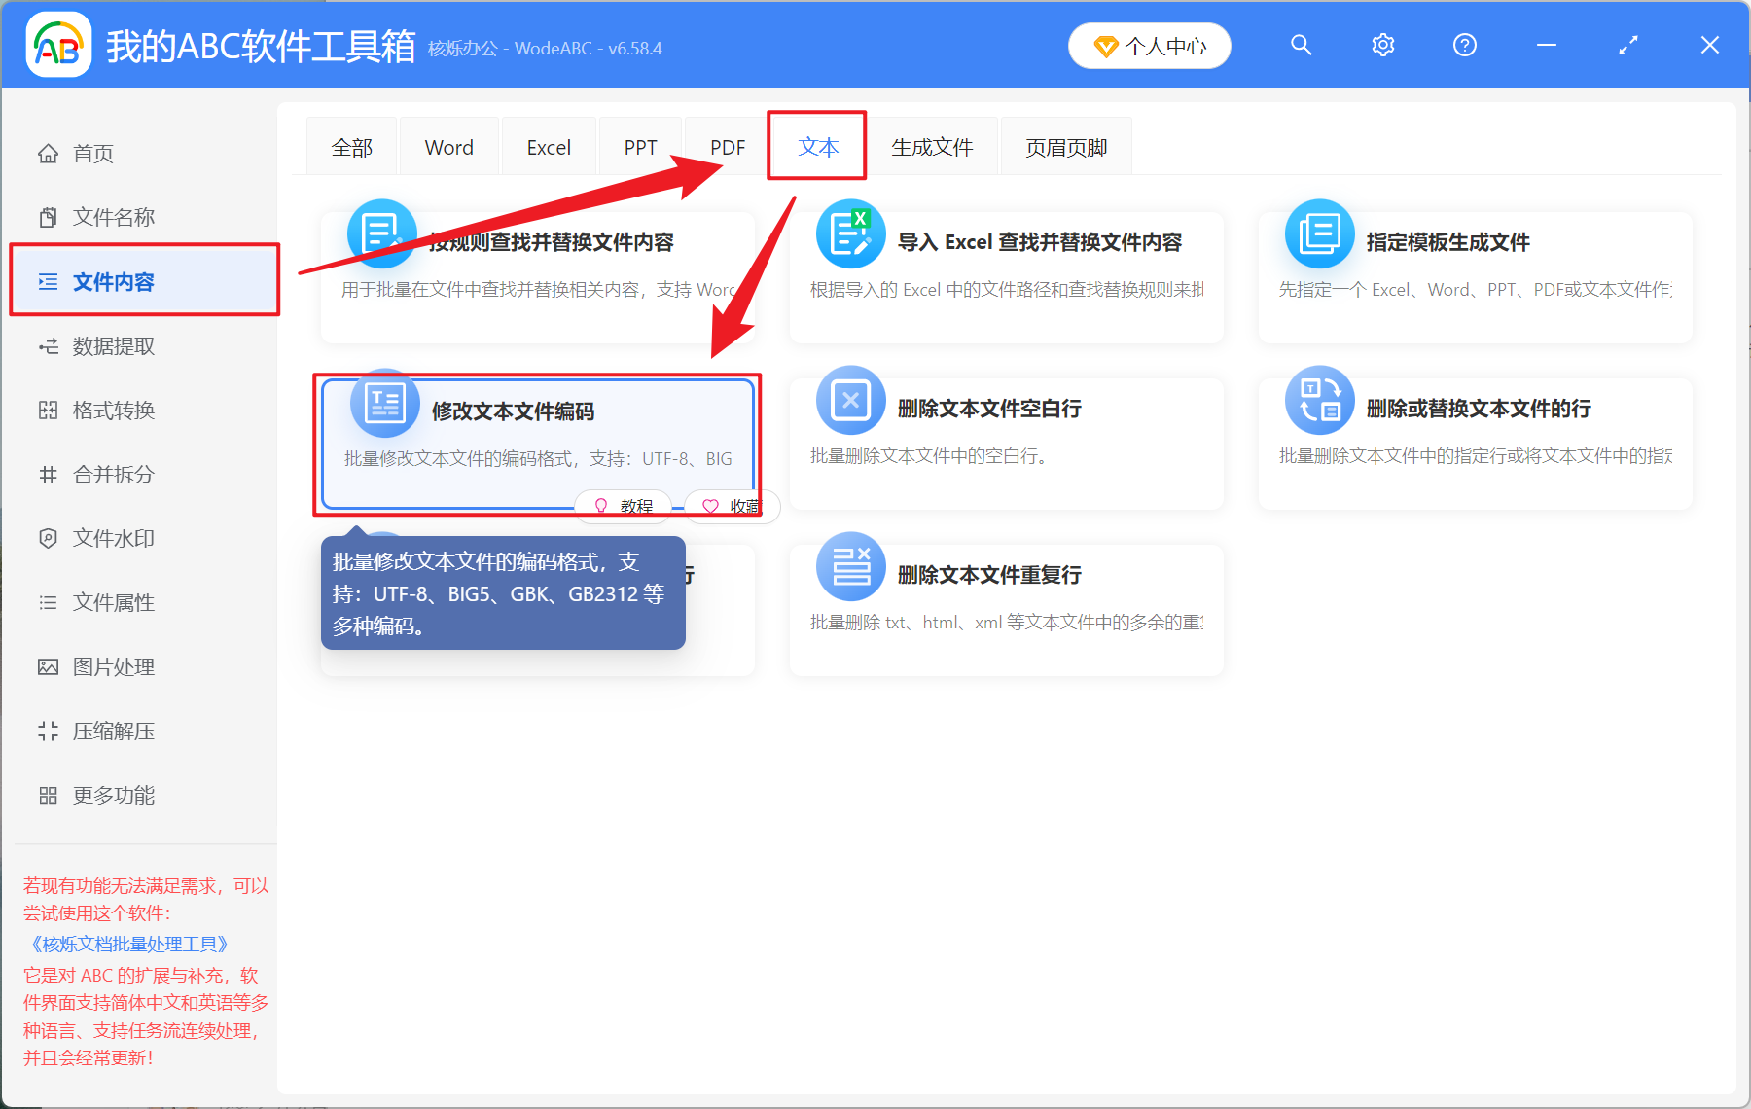
Task: Open 更多功能 at sidebar bottom
Action: [112, 795]
